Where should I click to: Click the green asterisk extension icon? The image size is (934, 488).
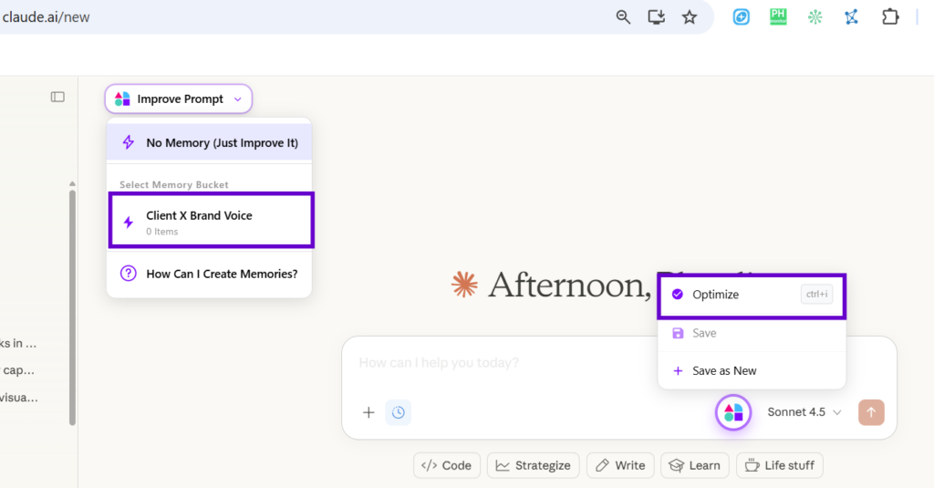point(815,17)
